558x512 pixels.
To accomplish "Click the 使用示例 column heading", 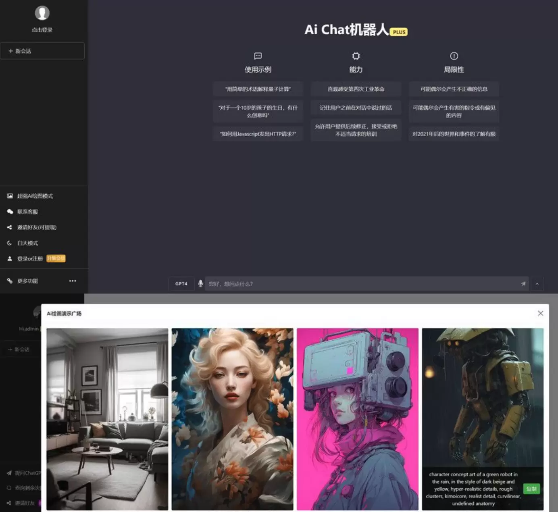I will 258,70.
